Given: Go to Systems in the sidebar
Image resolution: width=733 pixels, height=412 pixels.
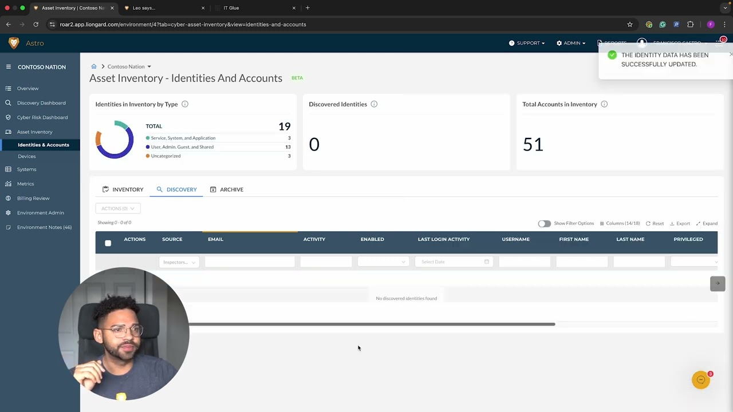Looking at the screenshot, I should coord(26,169).
